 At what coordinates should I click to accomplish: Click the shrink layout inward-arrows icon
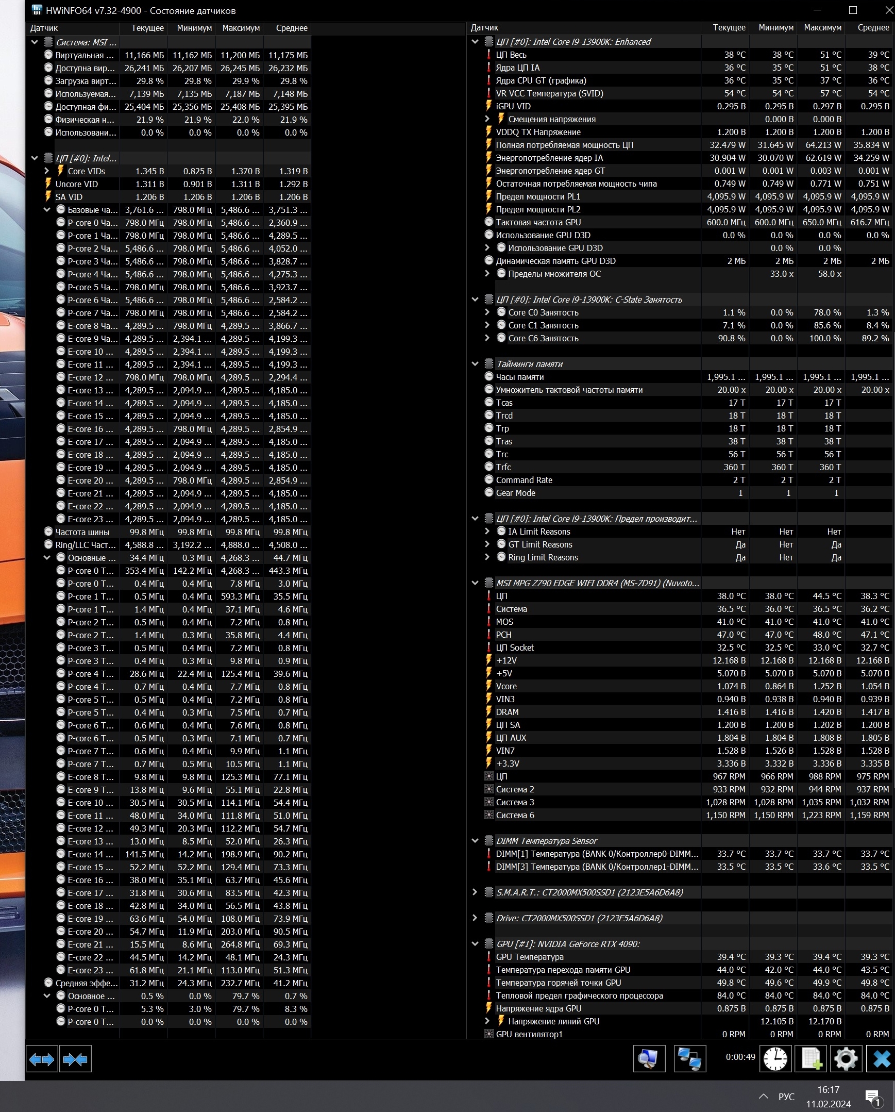75,1059
